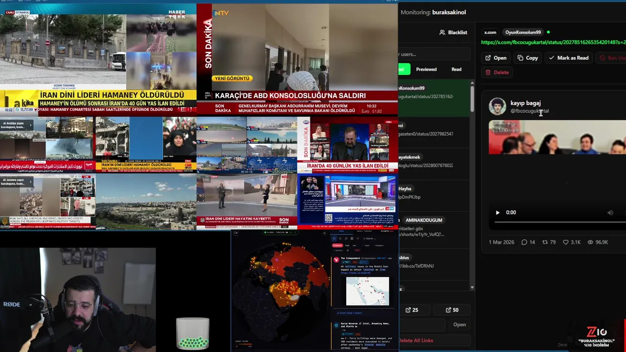Click the kayıp bagaj profile avatar

(x=497, y=107)
